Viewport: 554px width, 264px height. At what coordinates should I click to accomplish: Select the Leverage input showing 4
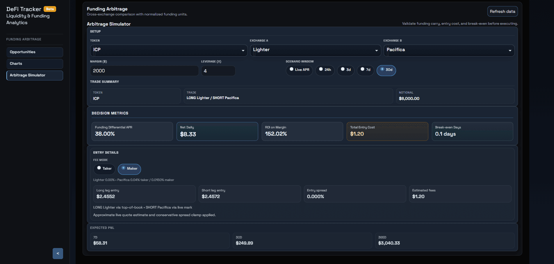pos(218,71)
